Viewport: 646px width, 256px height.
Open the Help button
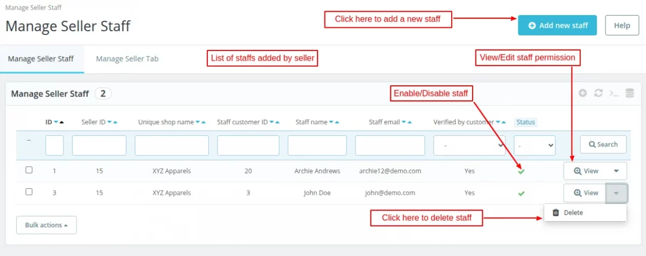click(x=622, y=25)
